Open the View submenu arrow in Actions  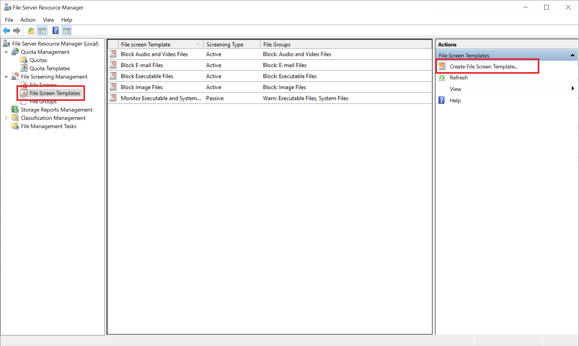click(x=573, y=89)
